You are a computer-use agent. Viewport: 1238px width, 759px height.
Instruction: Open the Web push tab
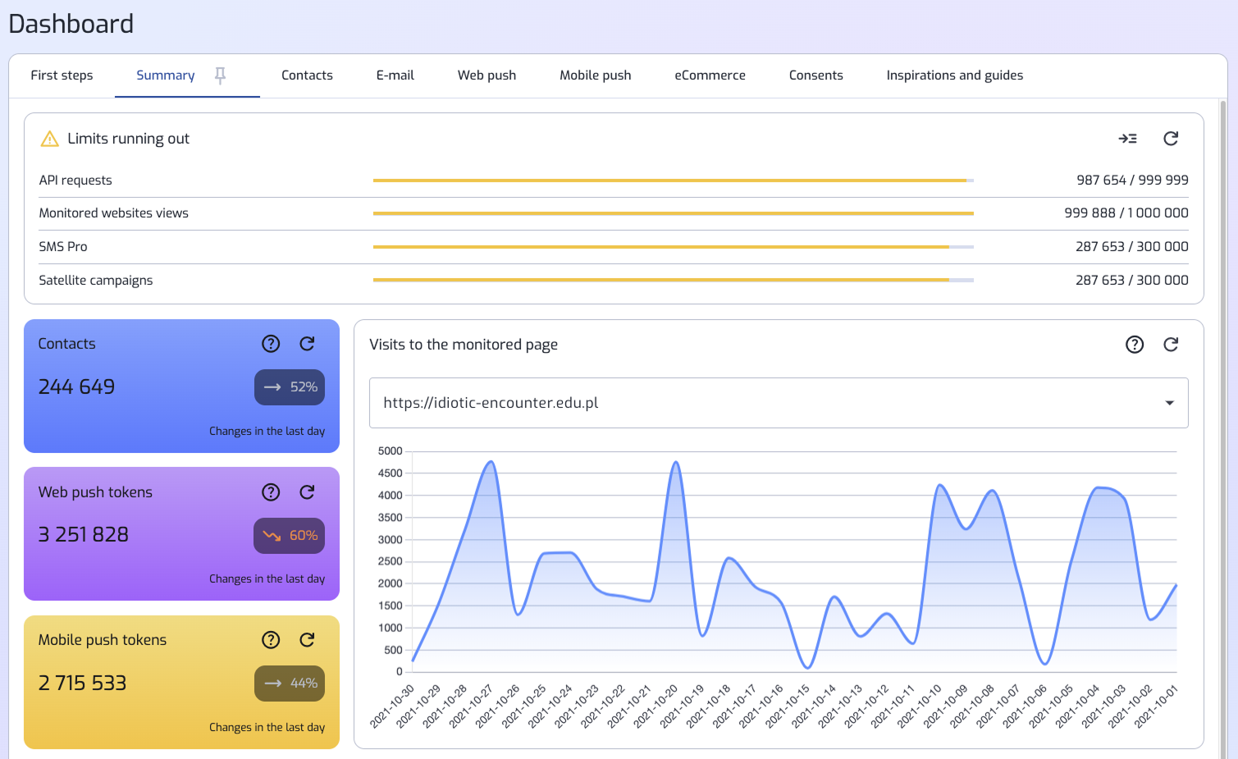point(487,75)
